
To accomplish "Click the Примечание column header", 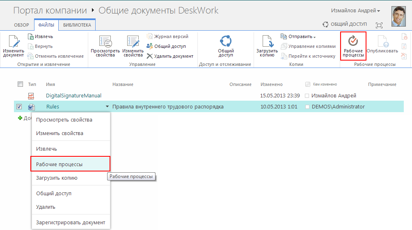I will pos(382,84).
